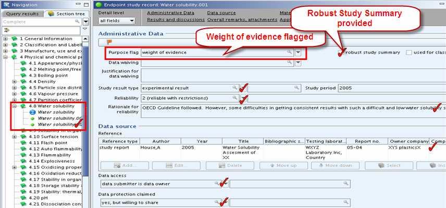Click the green book icon of 4.8 Water solubility
This screenshot has width=446, height=208.
pyautogui.click(x=23, y=106)
